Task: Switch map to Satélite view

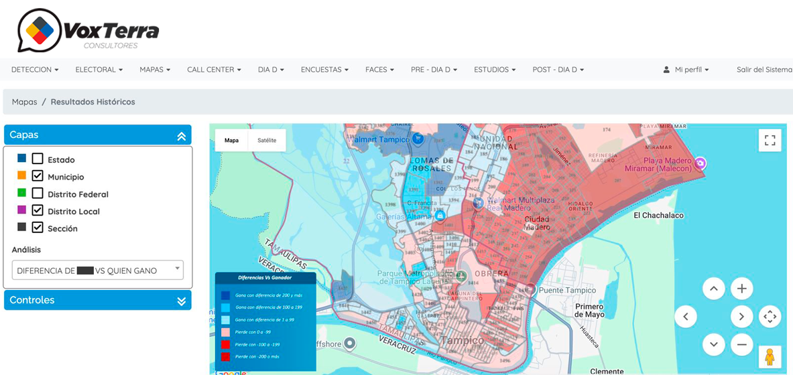Action: [x=267, y=141]
